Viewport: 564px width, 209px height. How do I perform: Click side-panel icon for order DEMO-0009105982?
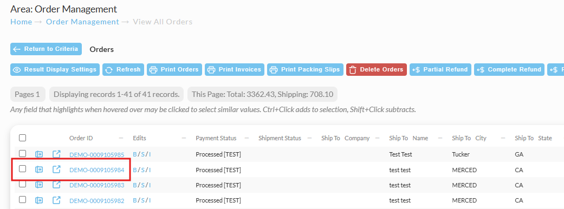pyautogui.click(x=39, y=200)
